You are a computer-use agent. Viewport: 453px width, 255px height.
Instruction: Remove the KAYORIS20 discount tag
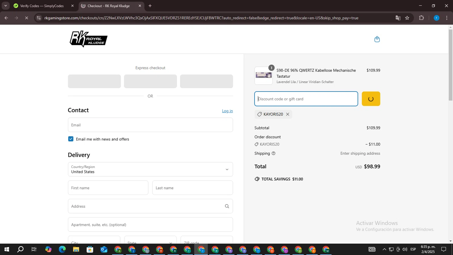pyautogui.click(x=288, y=114)
